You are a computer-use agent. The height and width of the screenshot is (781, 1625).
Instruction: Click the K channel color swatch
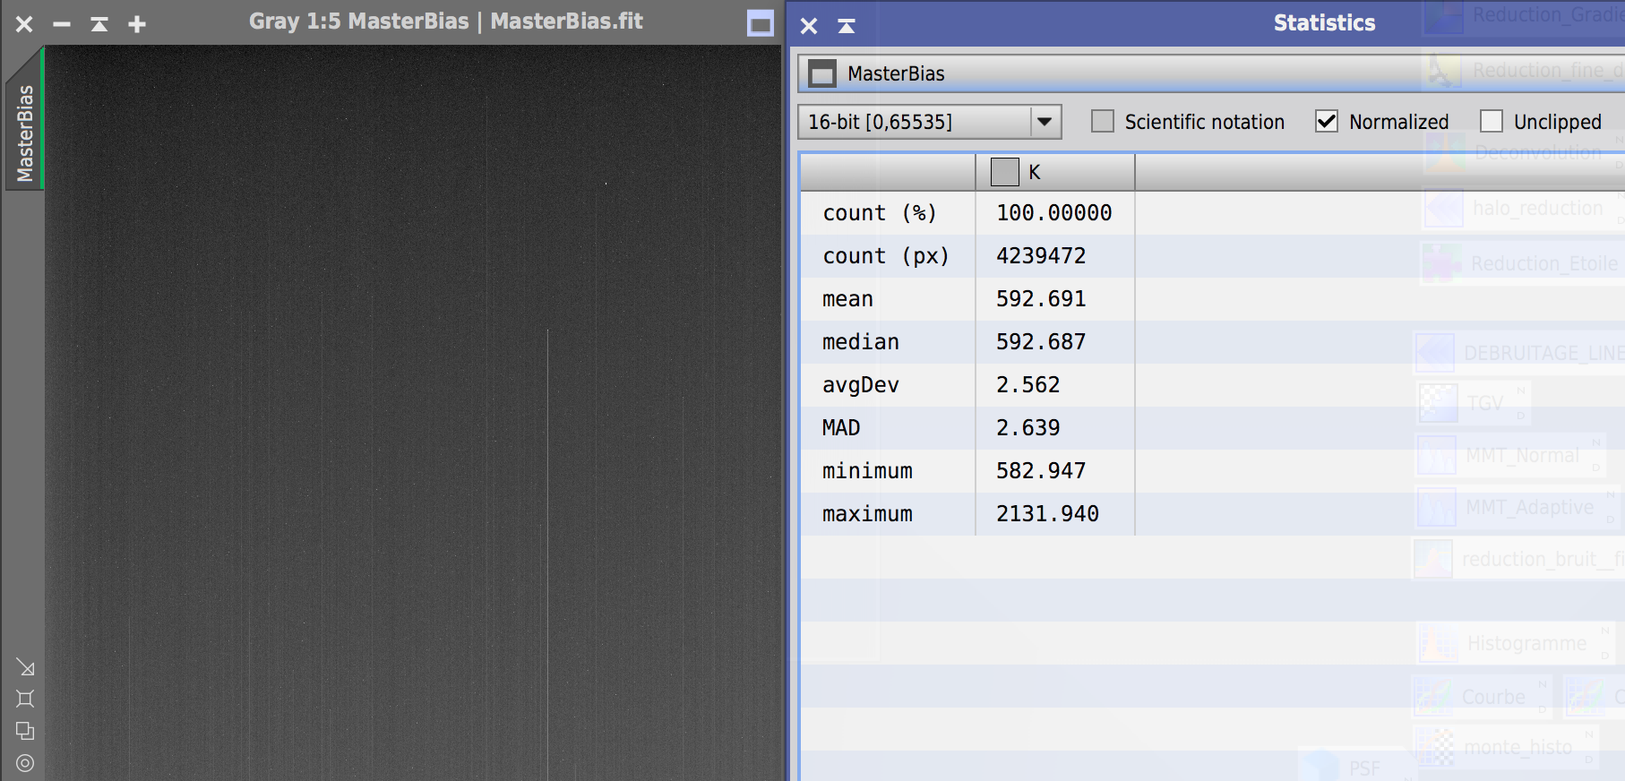(x=1004, y=172)
